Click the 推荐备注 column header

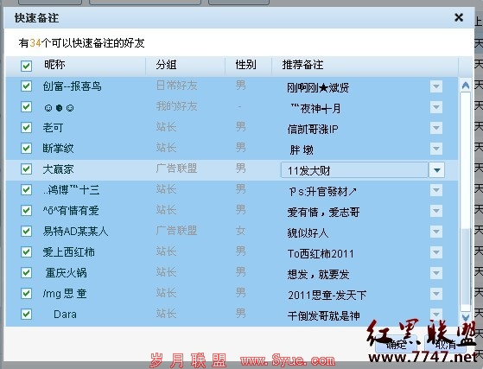click(x=302, y=65)
